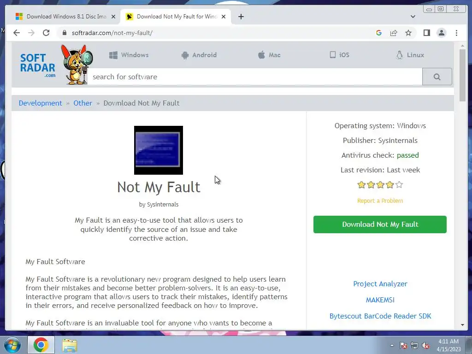This screenshot has height=354, width=472.
Task: Select the Download Not My Fault tab
Action: pyautogui.click(x=176, y=17)
